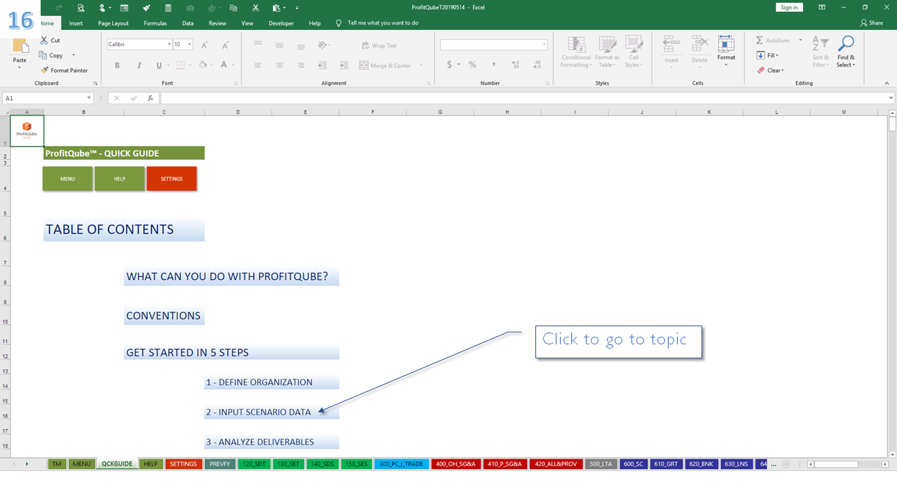Open the Font Color 'A' button
Screen dimensions: 897x504
point(224,65)
